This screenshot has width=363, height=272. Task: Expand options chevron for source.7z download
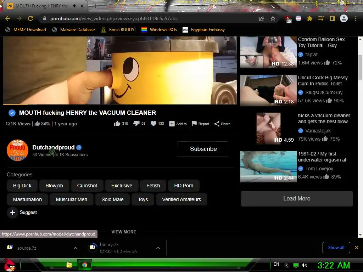(76, 248)
